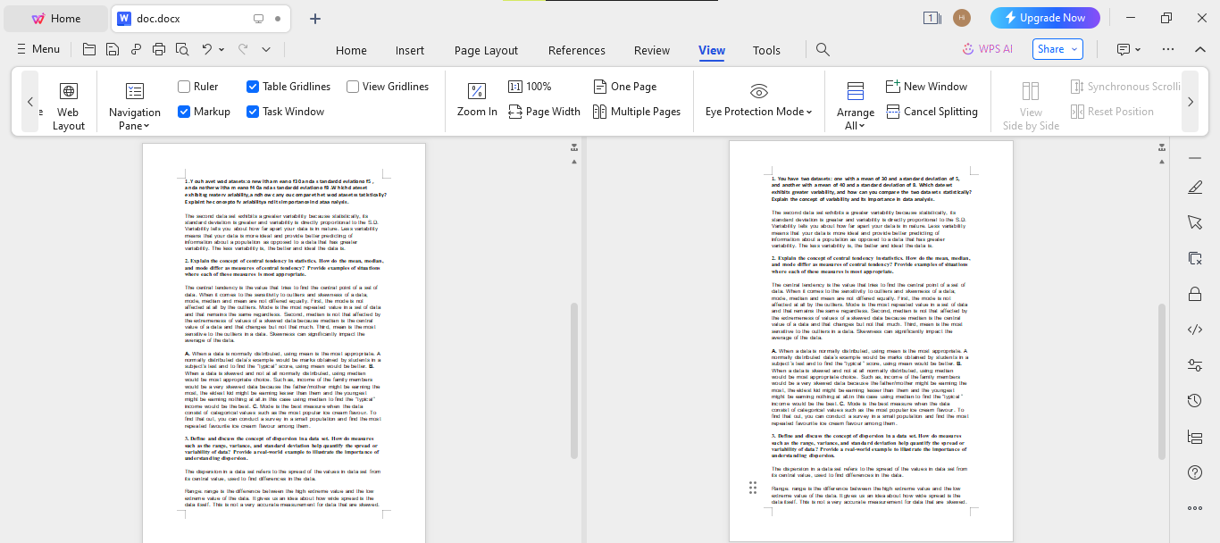This screenshot has width=1220, height=543.
Task: Expand the Share dropdown arrow
Action: click(x=1074, y=49)
